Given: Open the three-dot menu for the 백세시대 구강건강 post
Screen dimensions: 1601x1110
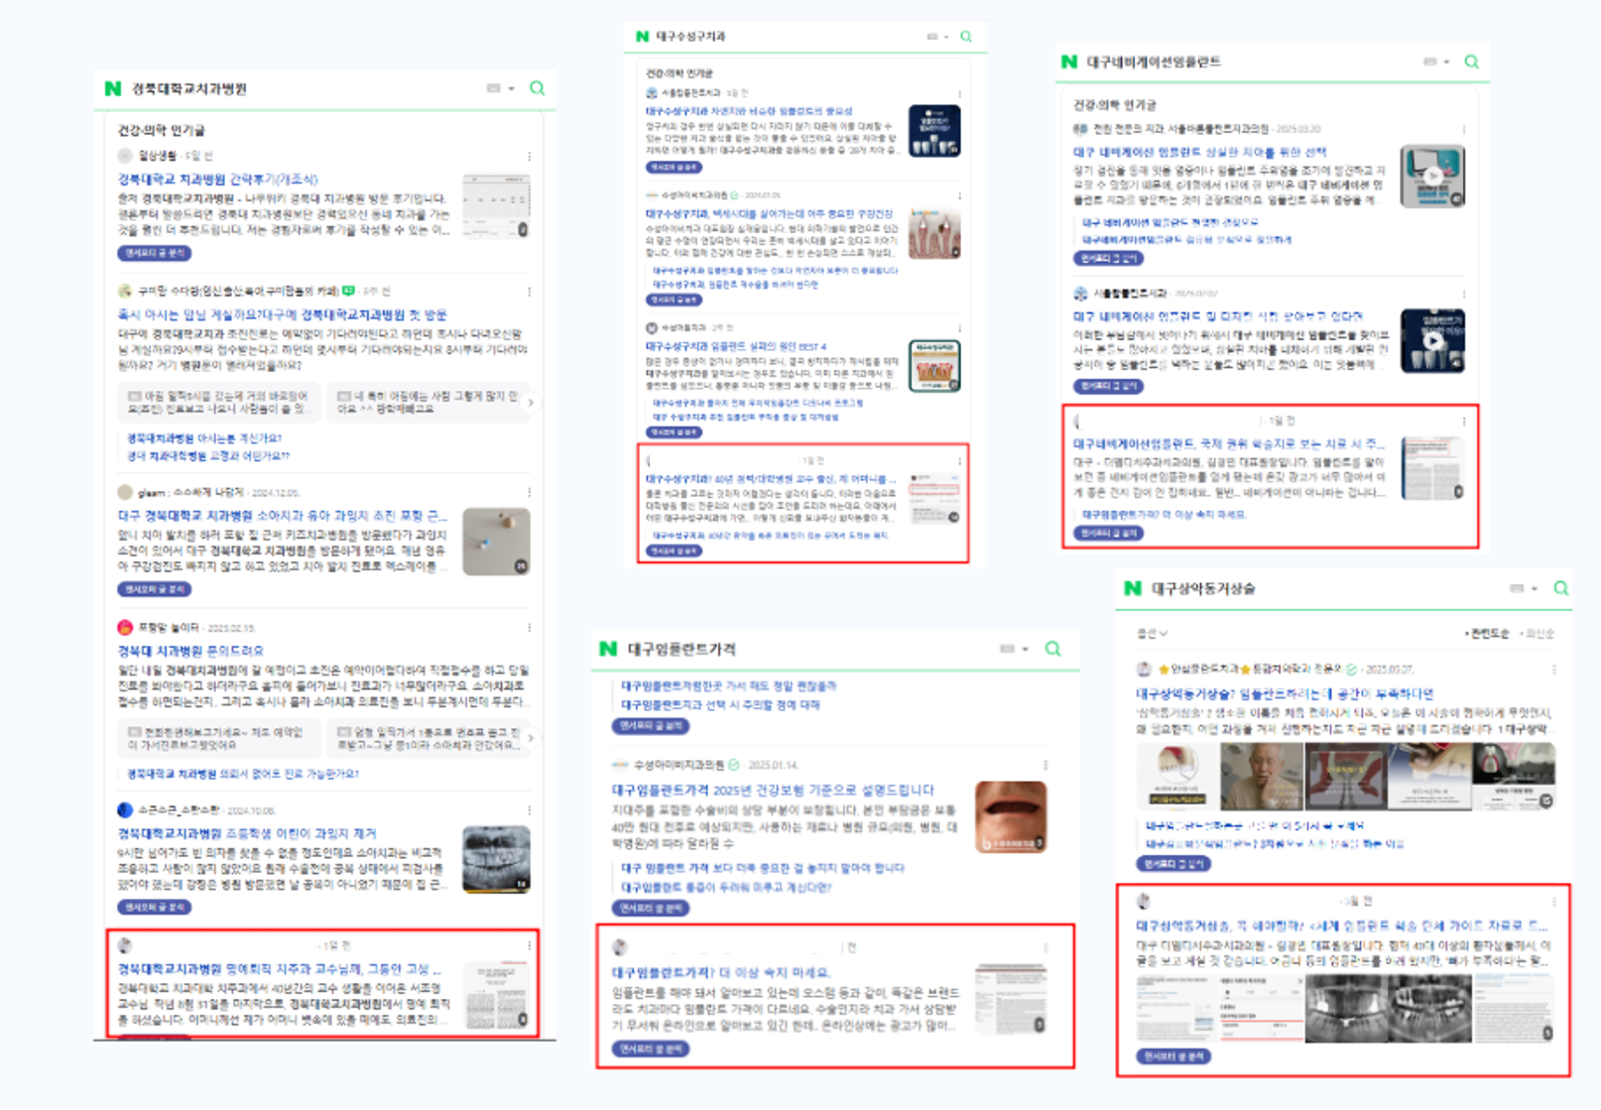Looking at the screenshot, I should (959, 195).
